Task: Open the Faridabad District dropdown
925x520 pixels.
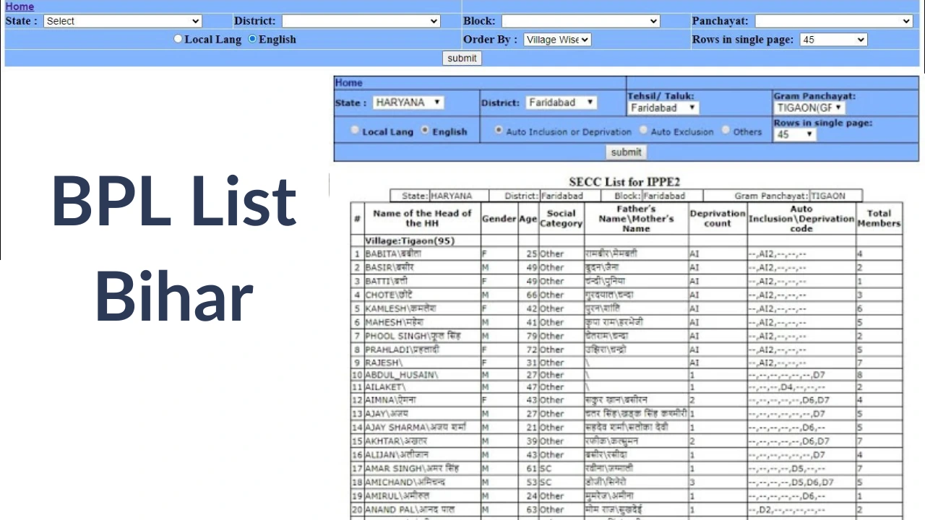Action: 562,103
